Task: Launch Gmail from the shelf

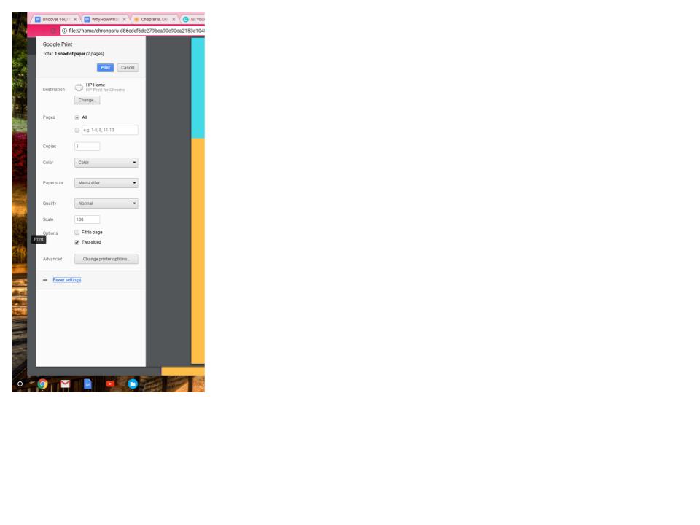Action: [65, 384]
